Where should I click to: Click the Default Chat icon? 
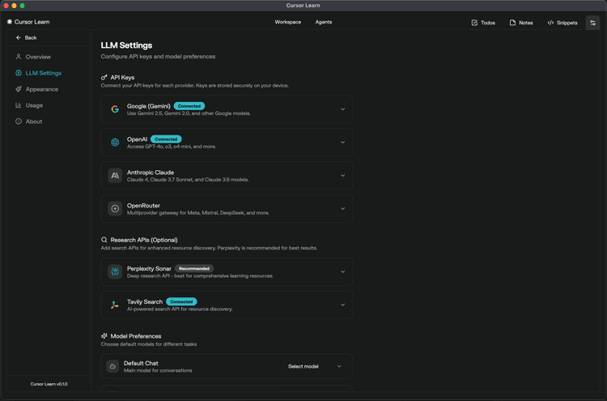pyautogui.click(x=112, y=367)
